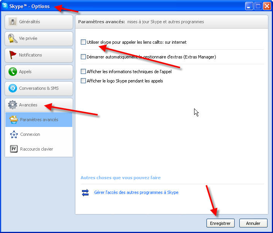Cancel changes with Annuler button
273x233 pixels.
click(253, 223)
